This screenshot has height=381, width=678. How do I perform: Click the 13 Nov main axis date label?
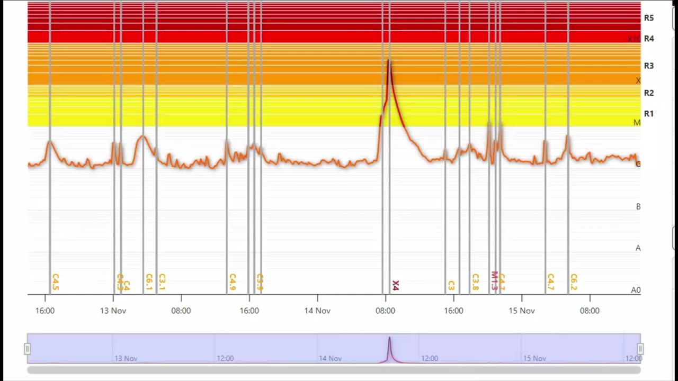[113, 311]
